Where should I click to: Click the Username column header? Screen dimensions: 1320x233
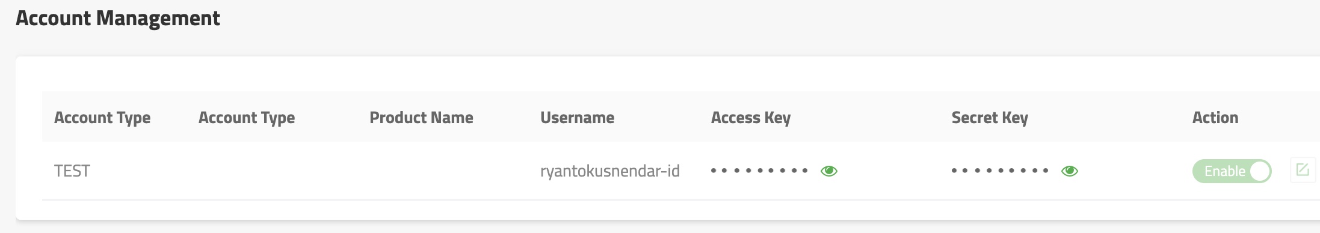577,118
